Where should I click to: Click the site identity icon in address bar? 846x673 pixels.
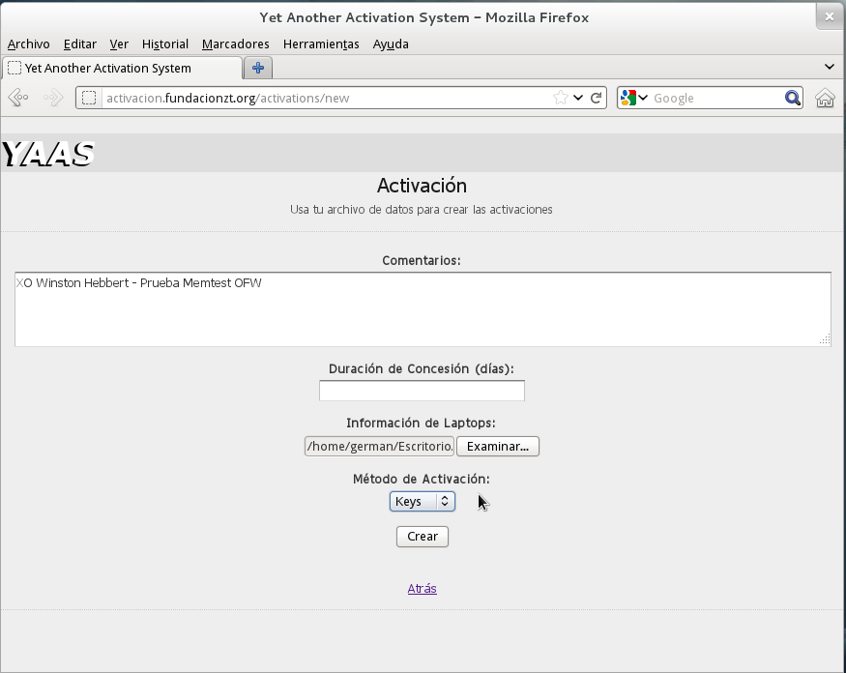tap(89, 98)
